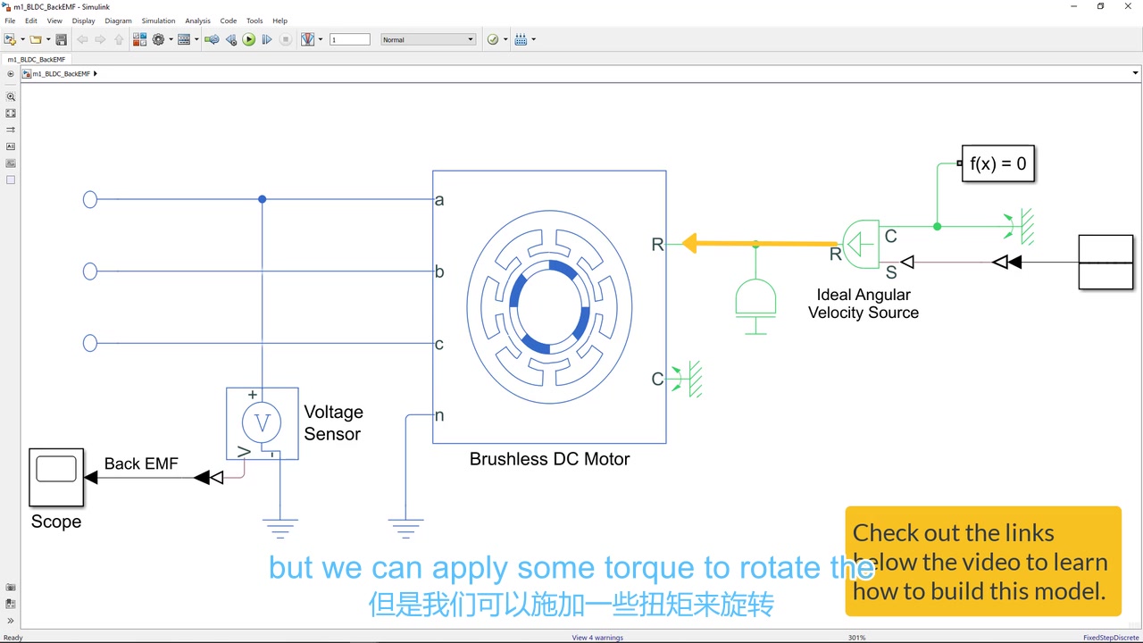
Task: Open the Simulation menu
Action: tap(158, 20)
